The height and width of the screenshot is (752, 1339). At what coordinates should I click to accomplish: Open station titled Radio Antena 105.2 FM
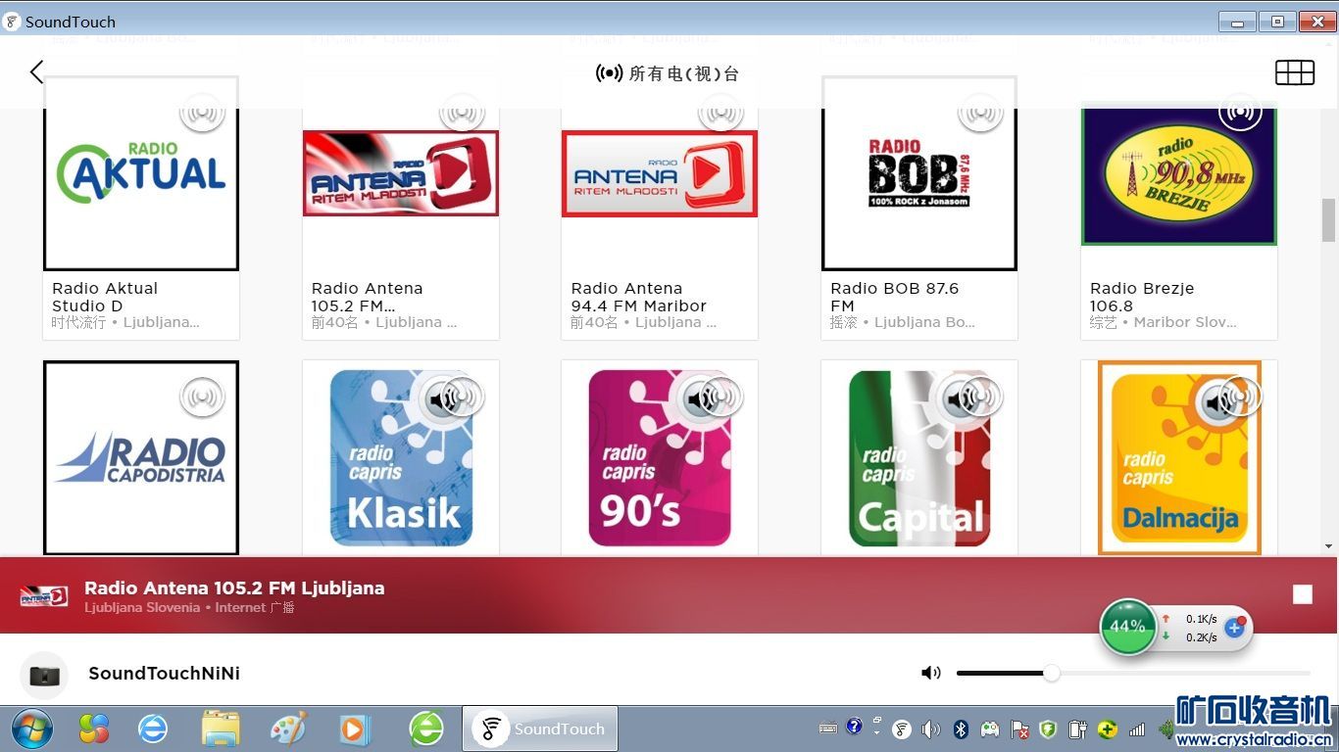click(368, 297)
